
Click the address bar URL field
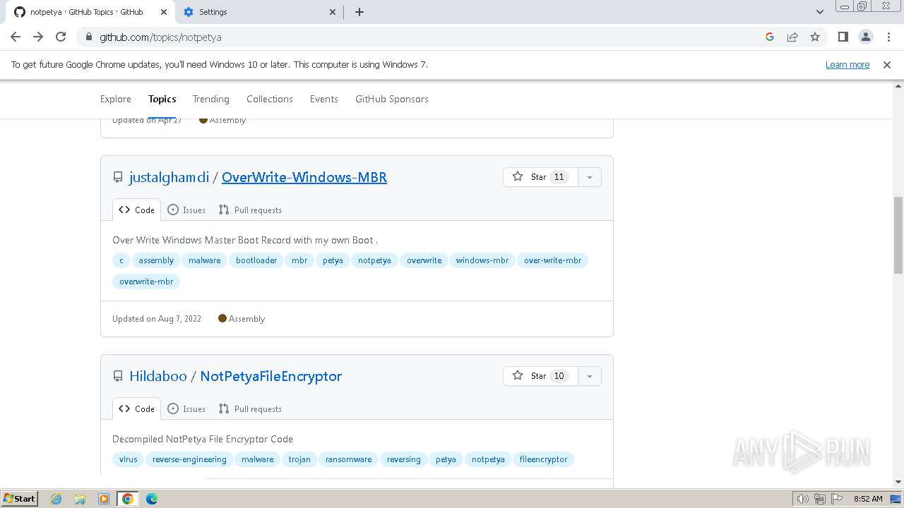pyautogui.click(x=424, y=37)
